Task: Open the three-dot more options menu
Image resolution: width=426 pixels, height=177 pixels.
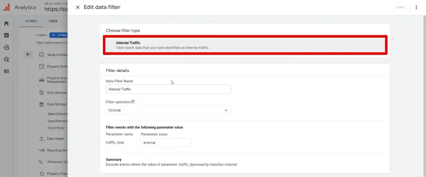Action: tap(416, 7)
